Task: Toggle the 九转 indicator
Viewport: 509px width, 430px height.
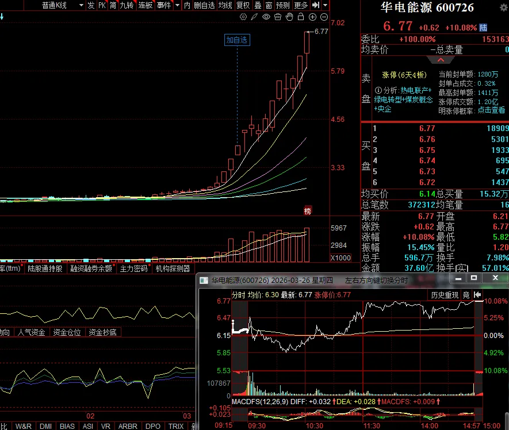Action: 127,5
